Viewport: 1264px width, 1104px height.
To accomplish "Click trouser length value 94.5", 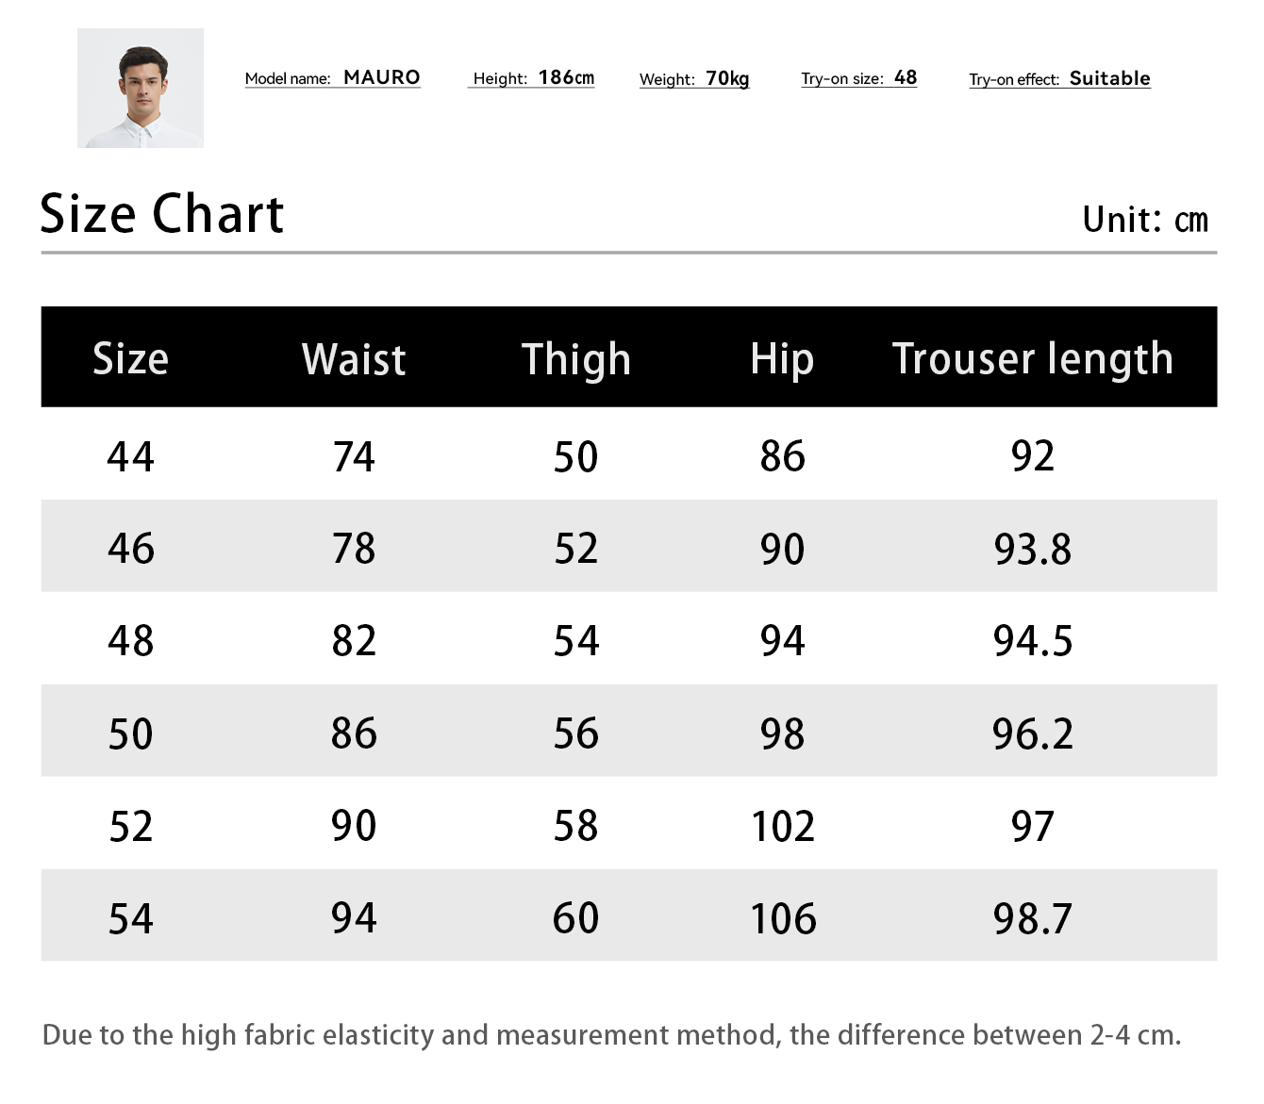I will pos(1032,641).
